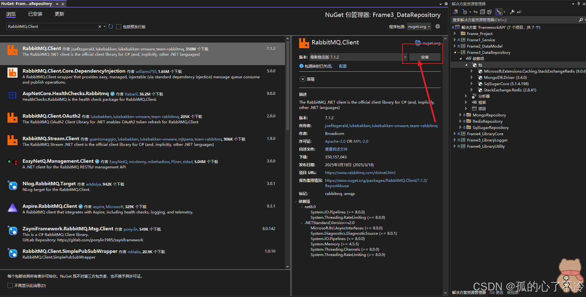Image resolution: width=586 pixels, height=297 pixels.
Task: Select the Class View bottom tab
Action: click(x=513, y=292)
